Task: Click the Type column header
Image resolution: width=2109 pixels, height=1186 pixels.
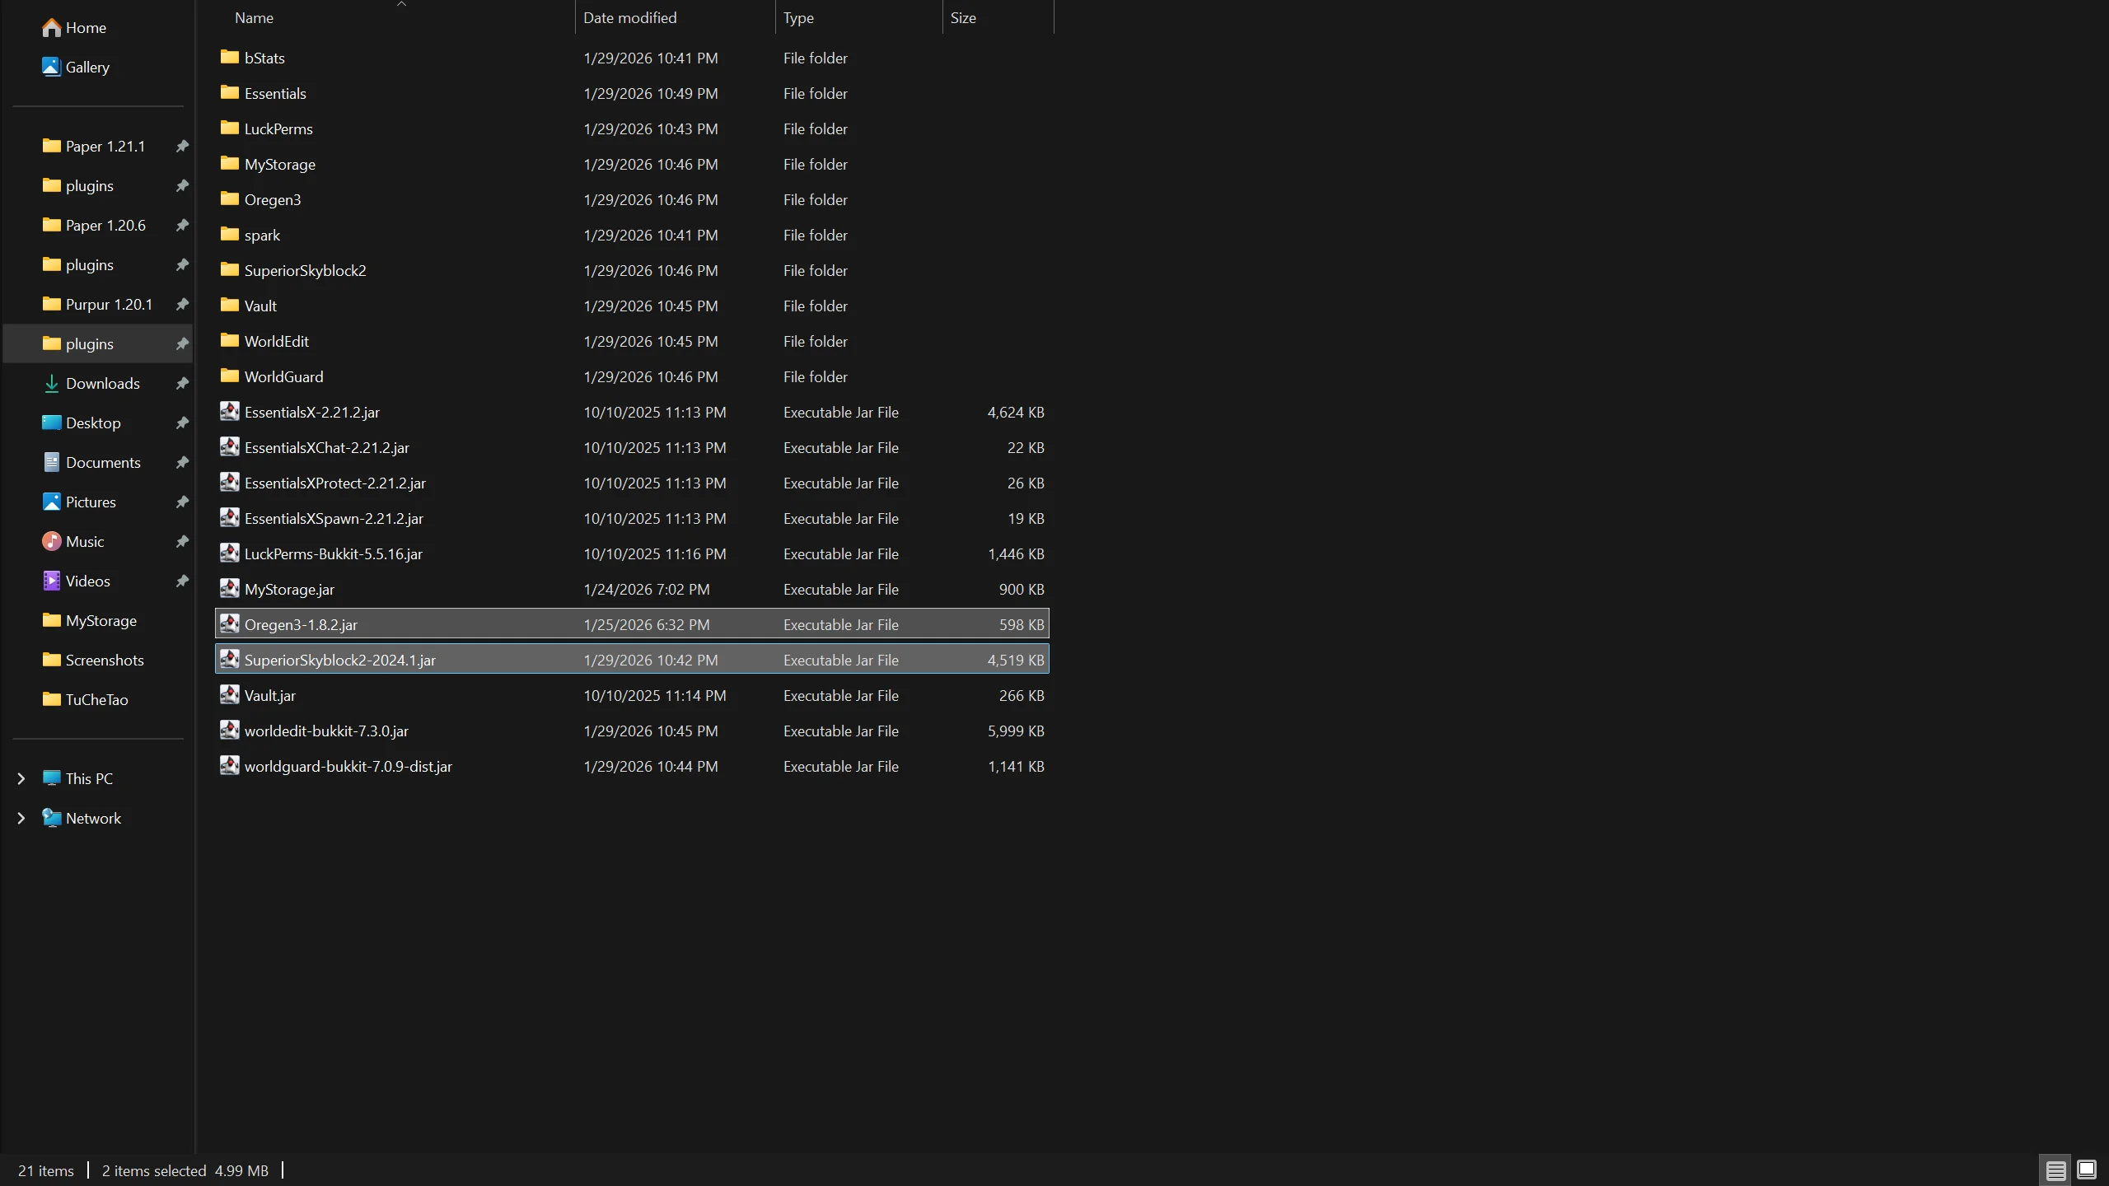Action: click(x=797, y=18)
